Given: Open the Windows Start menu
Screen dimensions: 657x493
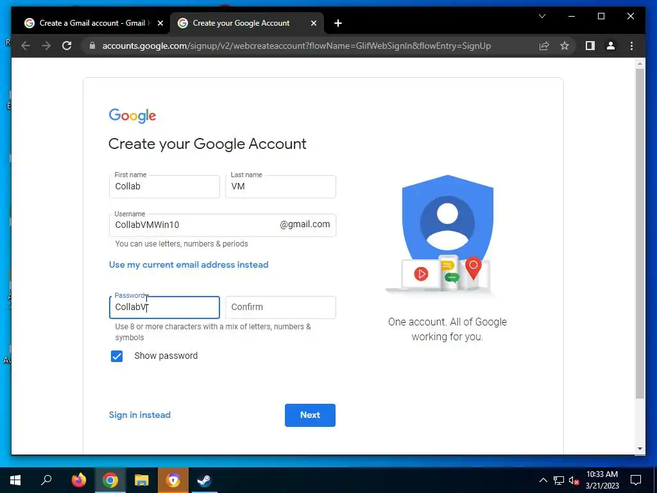Looking at the screenshot, I should click(15, 480).
